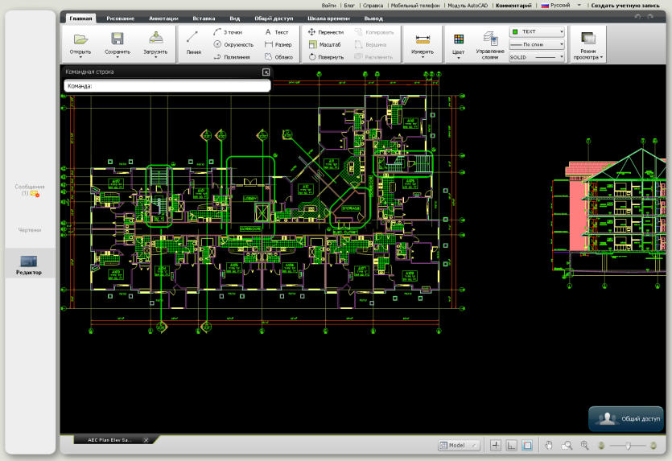The width and height of the screenshot is (672, 461).
Task: Open the Модуль AutoCAD link
Action: (x=468, y=6)
